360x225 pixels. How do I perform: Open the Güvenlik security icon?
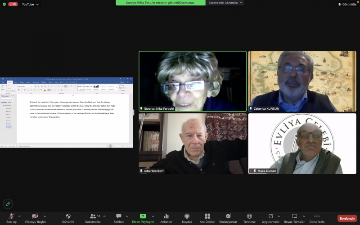[x=68, y=216]
